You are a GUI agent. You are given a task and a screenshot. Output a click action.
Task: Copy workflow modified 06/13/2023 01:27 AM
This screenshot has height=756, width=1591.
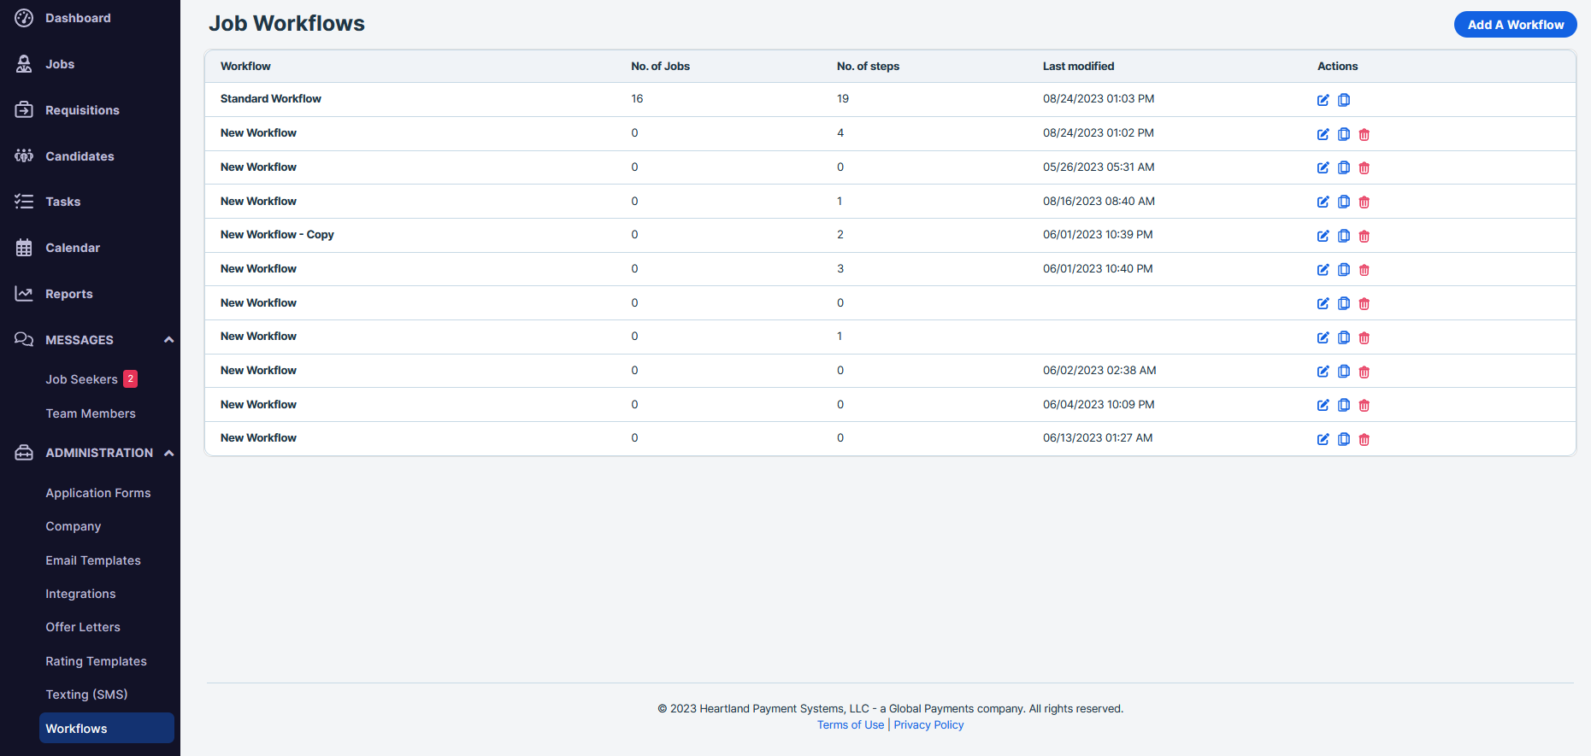pyautogui.click(x=1344, y=439)
